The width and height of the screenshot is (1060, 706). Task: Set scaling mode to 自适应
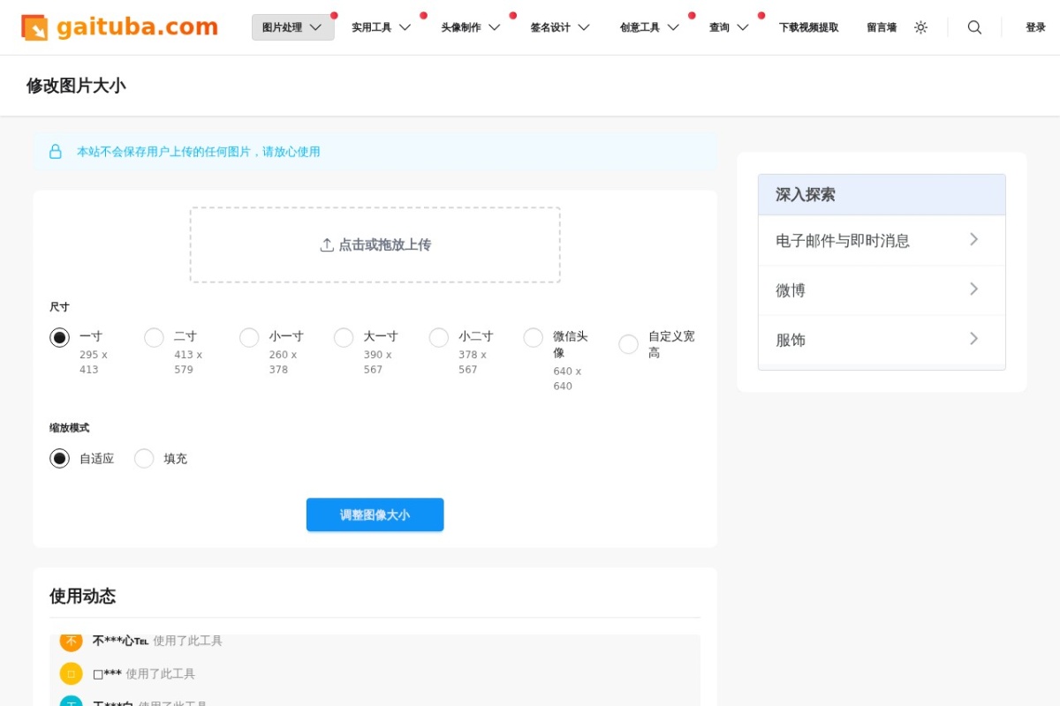(x=59, y=458)
